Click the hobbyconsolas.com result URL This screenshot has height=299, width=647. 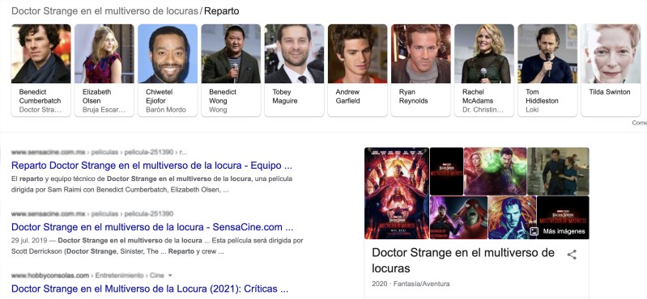[x=87, y=276]
